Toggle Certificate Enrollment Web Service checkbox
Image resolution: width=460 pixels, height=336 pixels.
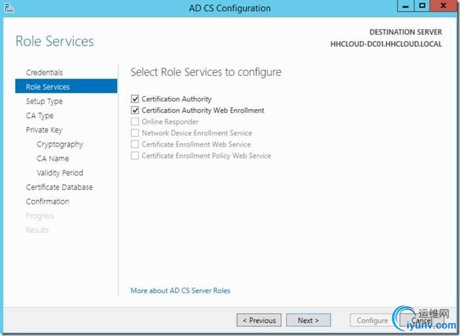click(x=135, y=144)
